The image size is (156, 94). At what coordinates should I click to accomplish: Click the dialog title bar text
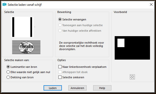tap(25, 5)
